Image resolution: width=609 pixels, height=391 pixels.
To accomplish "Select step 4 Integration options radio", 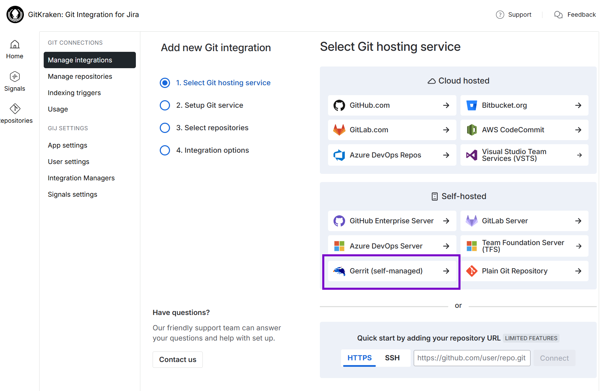I will tap(165, 150).
